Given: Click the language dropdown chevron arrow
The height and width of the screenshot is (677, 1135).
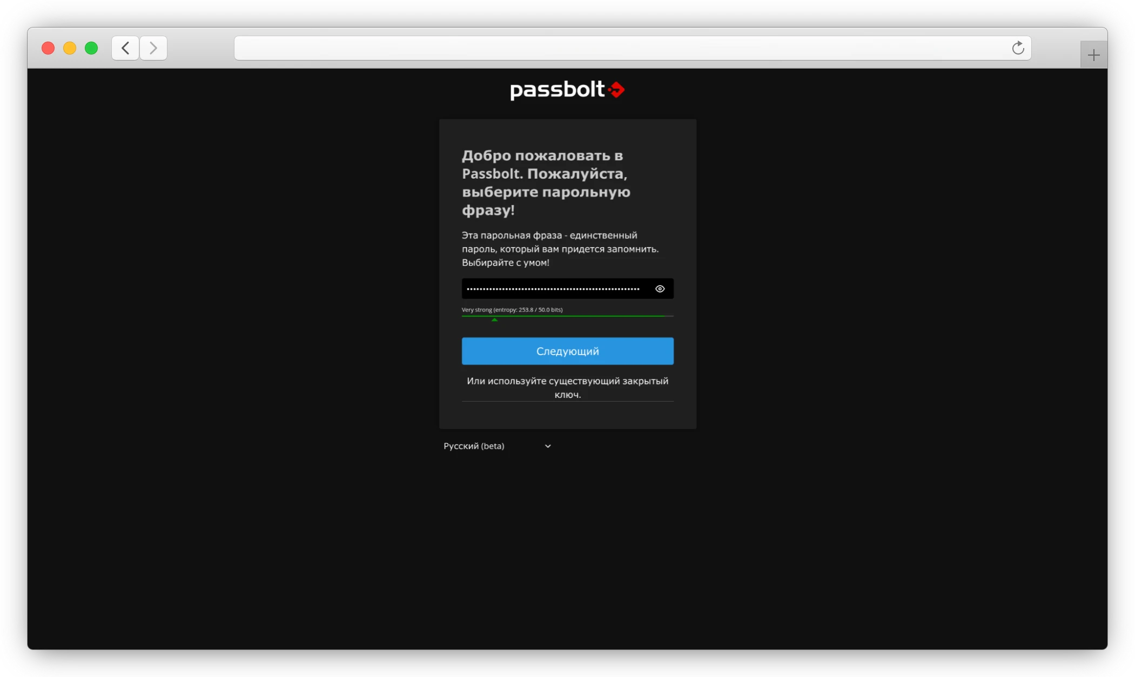Looking at the screenshot, I should click(x=547, y=446).
